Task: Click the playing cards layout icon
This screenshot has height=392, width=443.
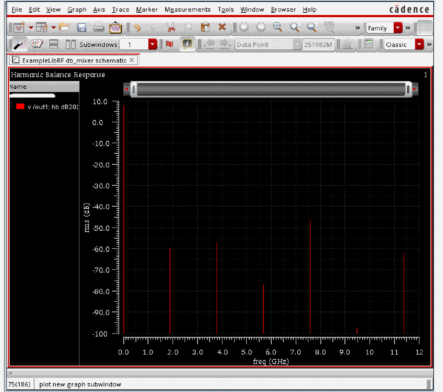Action: 36,44
